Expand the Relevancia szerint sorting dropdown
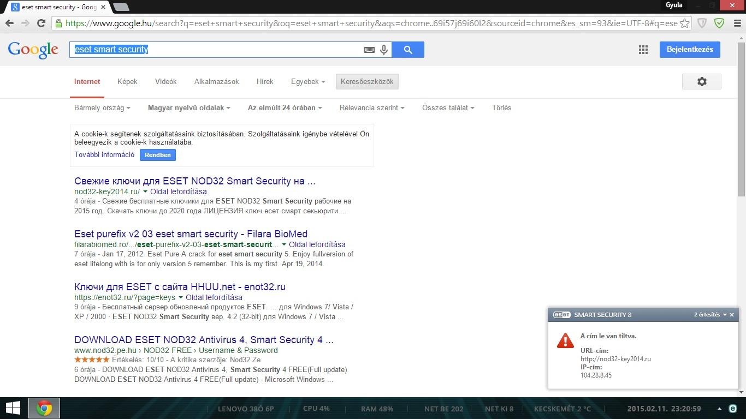This screenshot has height=419, width=746. point(372,107)
